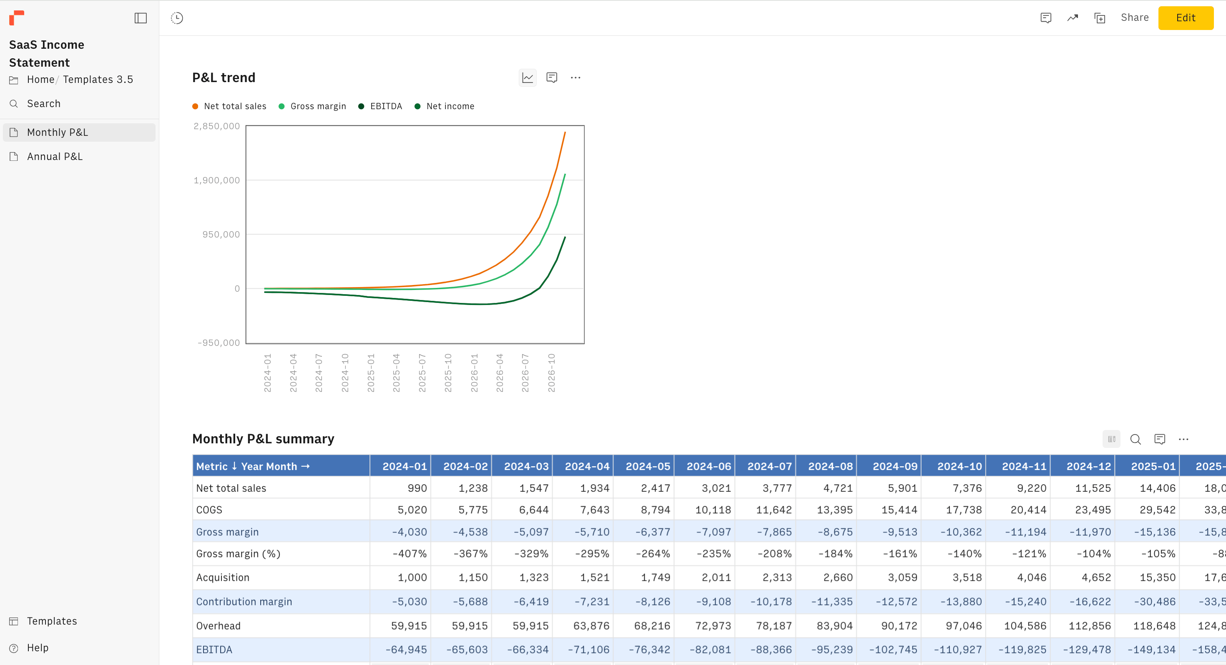Comment on the P&L trend chart
This screenshot has width=1226, height=665.
552,77
